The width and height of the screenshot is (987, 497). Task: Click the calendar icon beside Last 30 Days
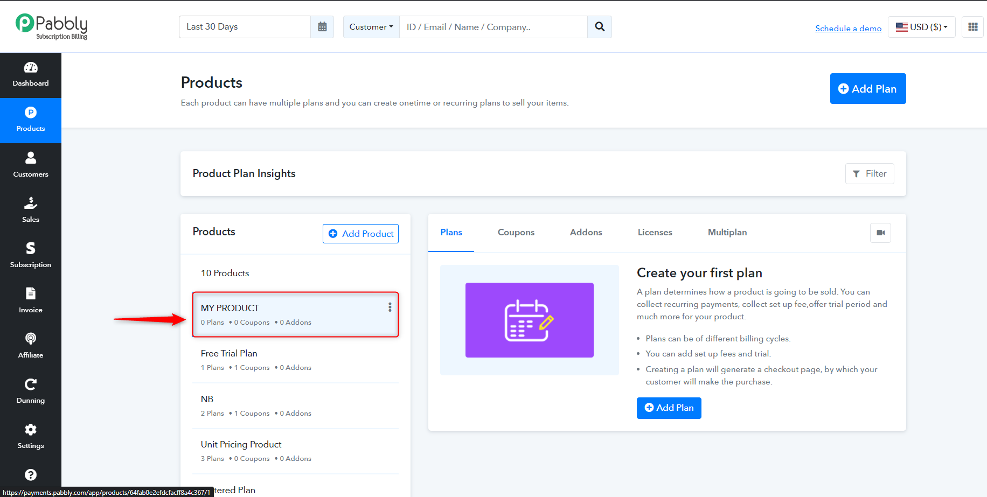[322, 27]
